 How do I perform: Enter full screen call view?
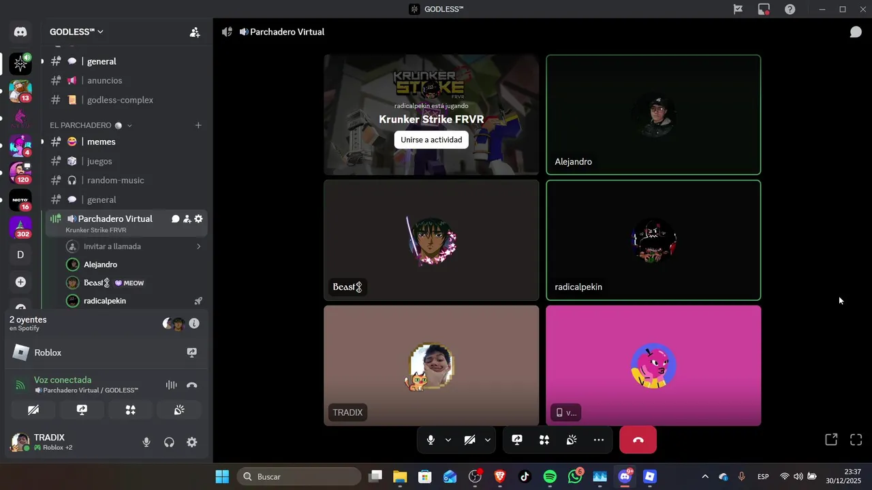point(856,440)
